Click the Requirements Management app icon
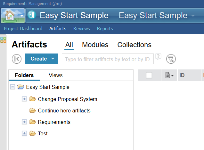Image resolution: width=204 pixels, height=150 pixels. (x=31, y=15)
